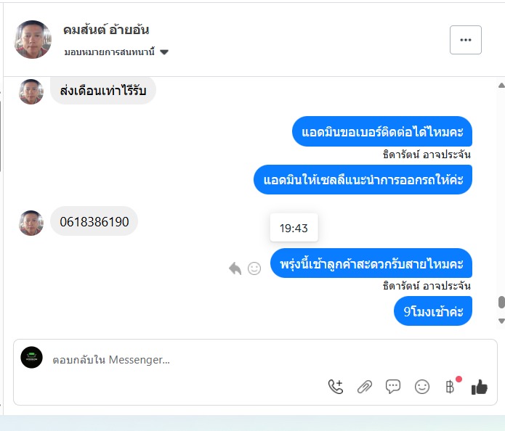This screenshot has width=505, height=431.
Task: Open saved replies speech bubble icon
Action: pos(393,387)
